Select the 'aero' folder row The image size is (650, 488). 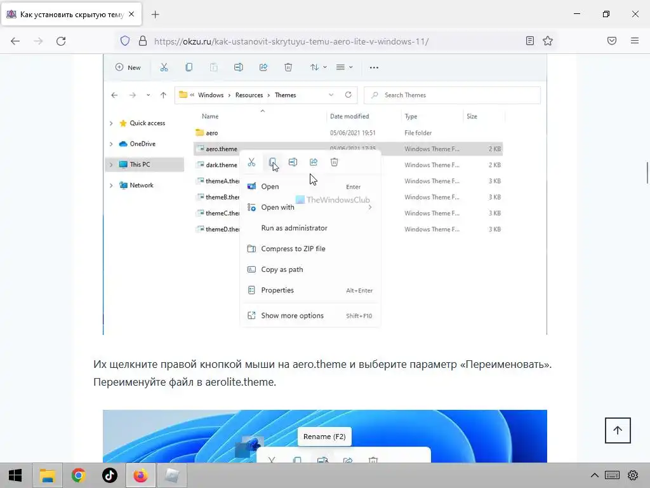pyautogui.click(x=348, y=133)
